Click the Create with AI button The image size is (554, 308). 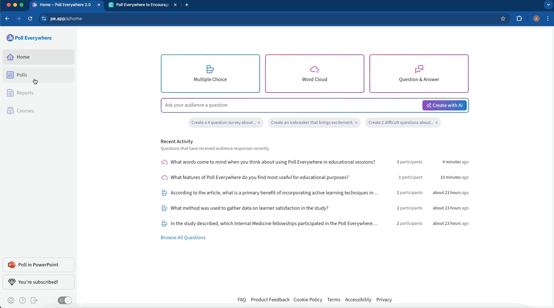pyautogui.click(x=444, y=105)
